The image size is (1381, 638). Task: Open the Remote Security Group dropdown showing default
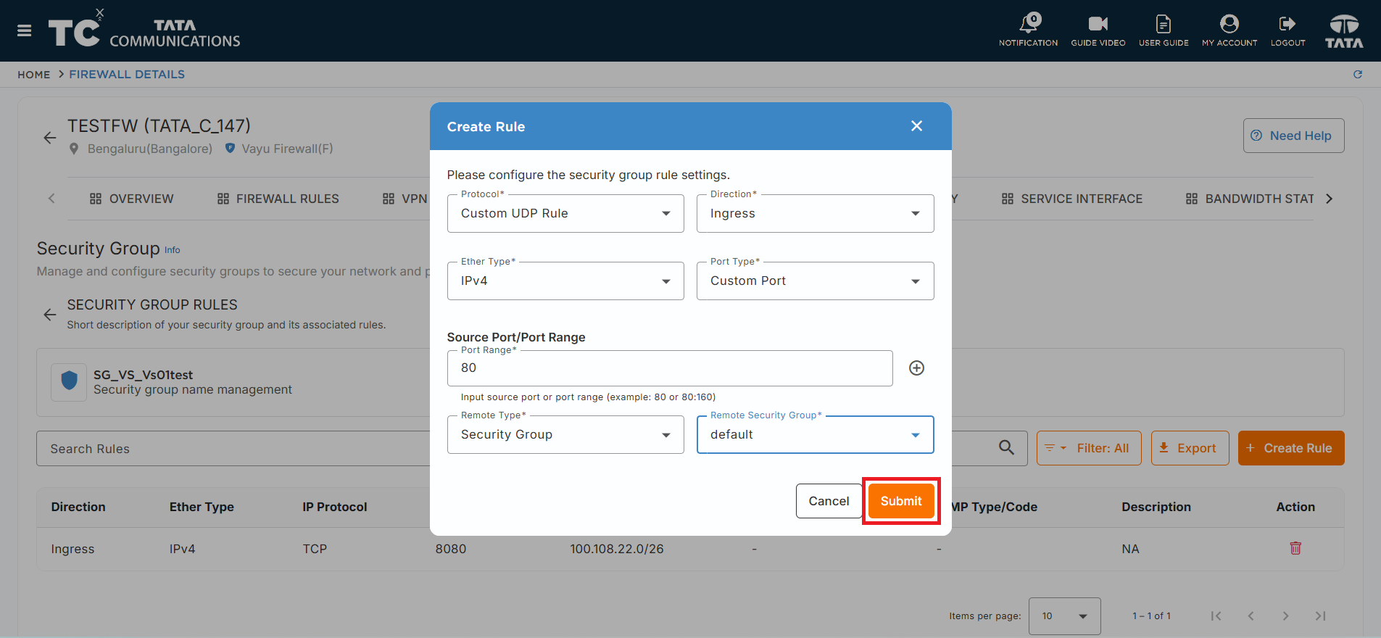click(815, 434)
